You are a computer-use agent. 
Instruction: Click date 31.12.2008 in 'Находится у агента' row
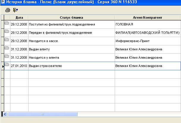[x=19, y=57]
